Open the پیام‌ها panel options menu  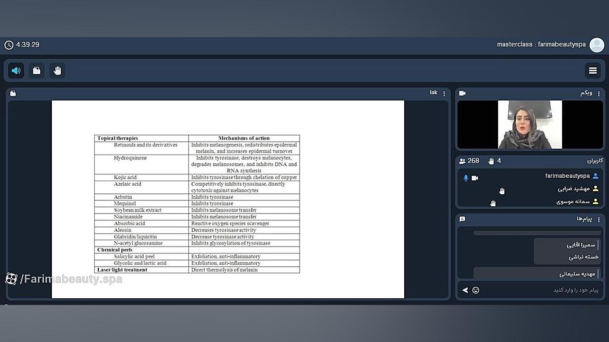click(x=599, y=219)
